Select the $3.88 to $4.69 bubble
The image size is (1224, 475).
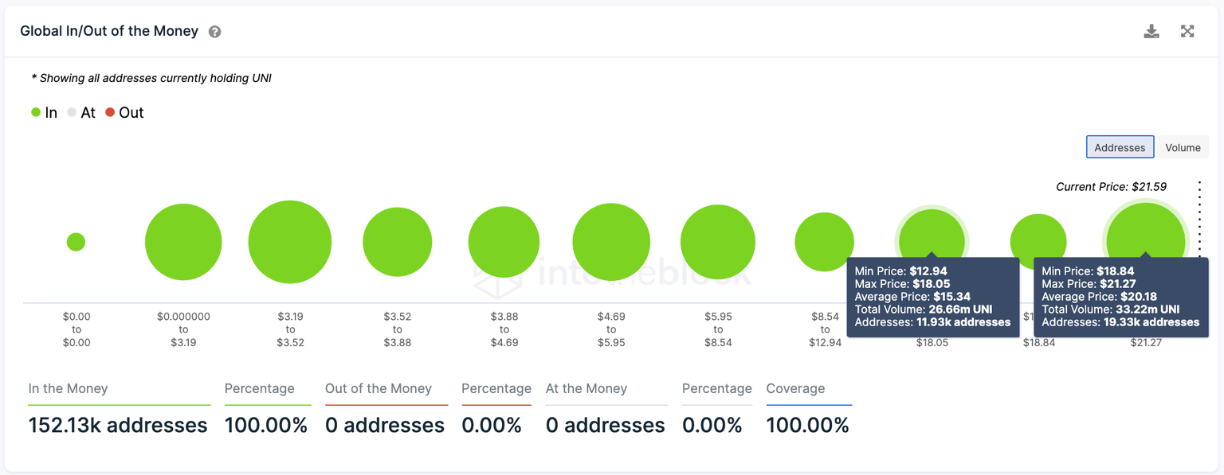(x=504, y=242)
